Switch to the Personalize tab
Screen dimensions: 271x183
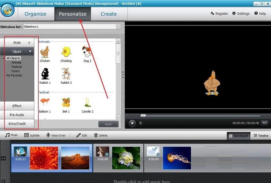click(x=73, y=14)
